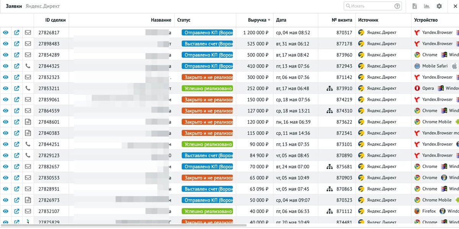This screenshot has width=459, height=229.
Task: Click document icon for deal 27848601
Action: coord(28,122)
